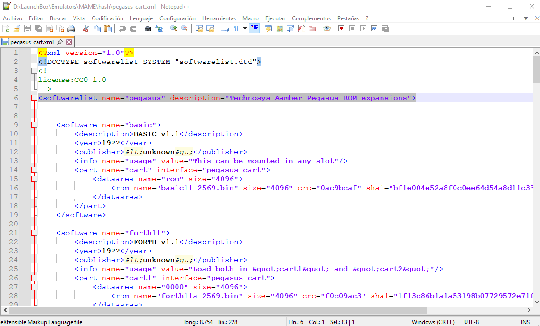
Task: Click the Redo arrow icon
Action: [x=133, y=28]
